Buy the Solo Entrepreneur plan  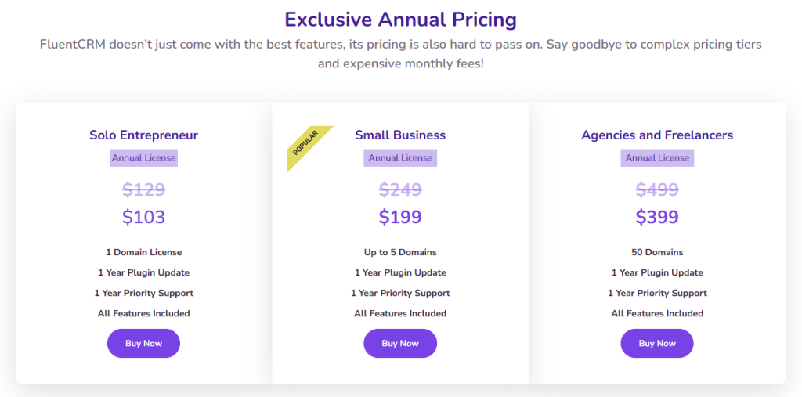[144, 343]
